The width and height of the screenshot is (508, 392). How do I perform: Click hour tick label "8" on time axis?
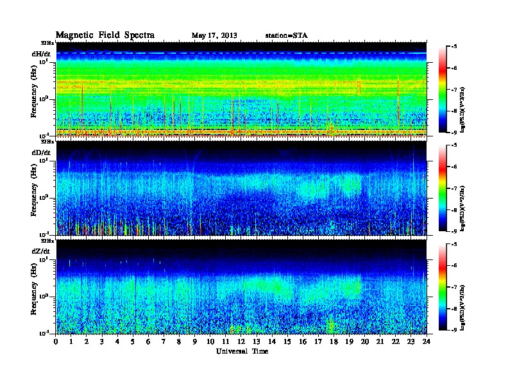point(179,341)
